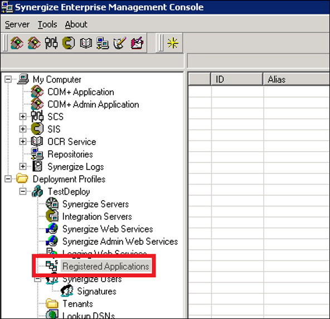Click the Signatures icon
The width and height of the screenshot is (330, 319).
click(x=67, y=291)
